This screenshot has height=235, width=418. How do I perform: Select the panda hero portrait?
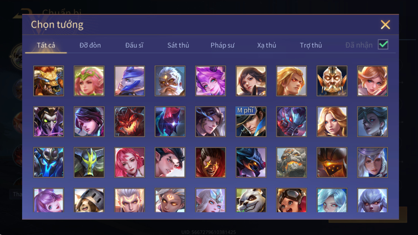click(x=251, y=200)
